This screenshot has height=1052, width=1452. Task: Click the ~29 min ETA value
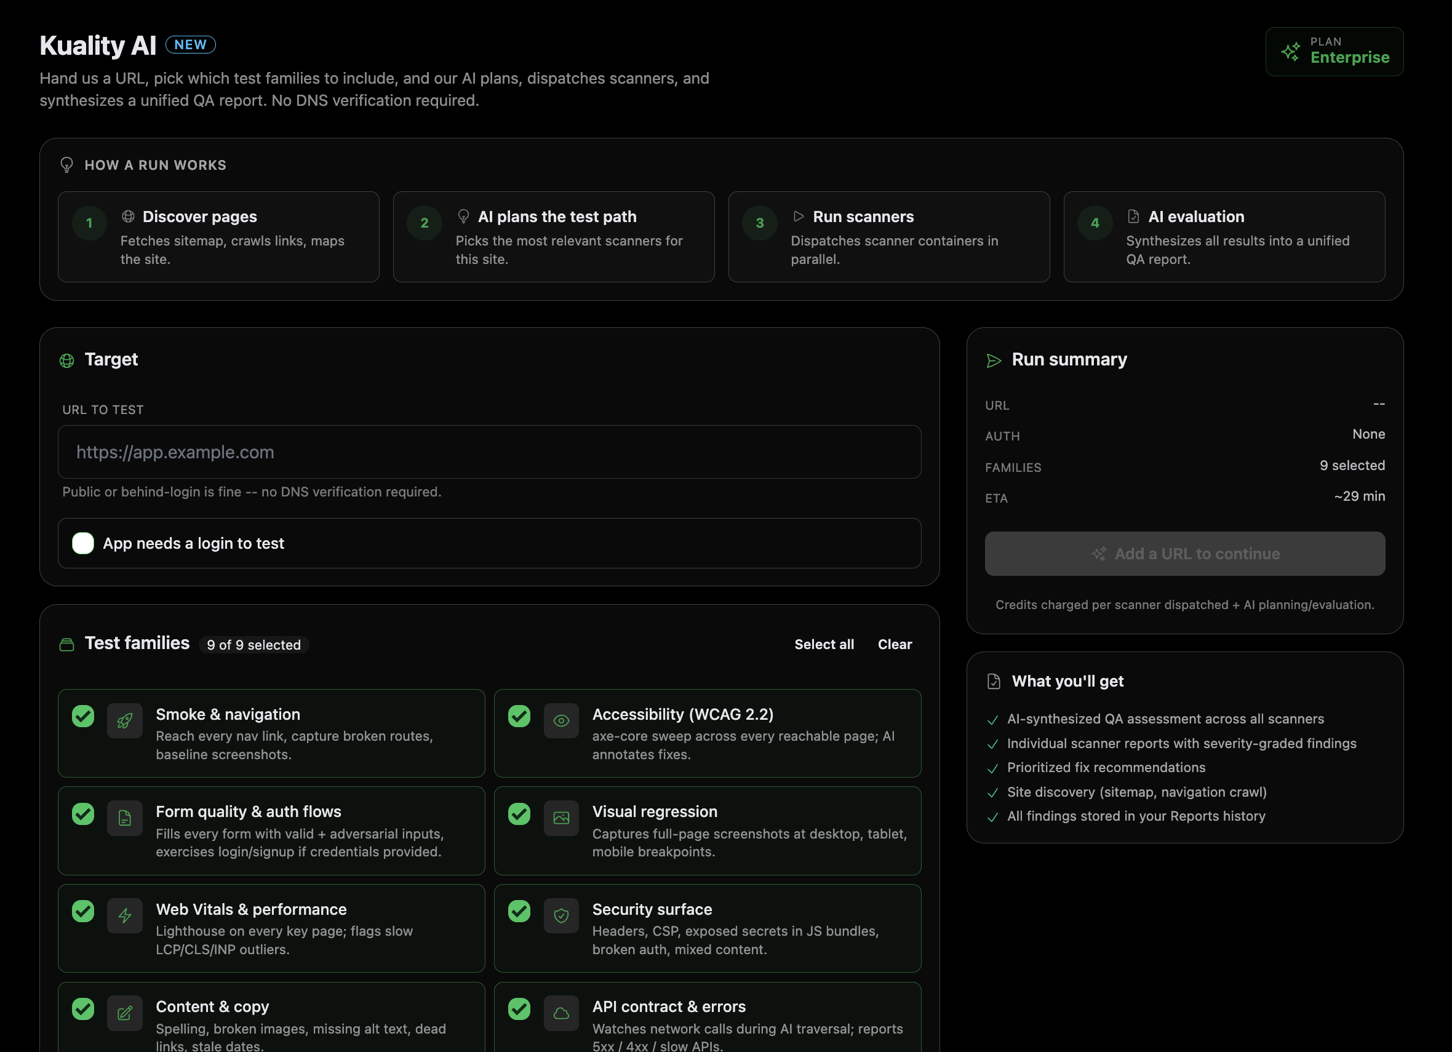click(x=1359, y=496)
